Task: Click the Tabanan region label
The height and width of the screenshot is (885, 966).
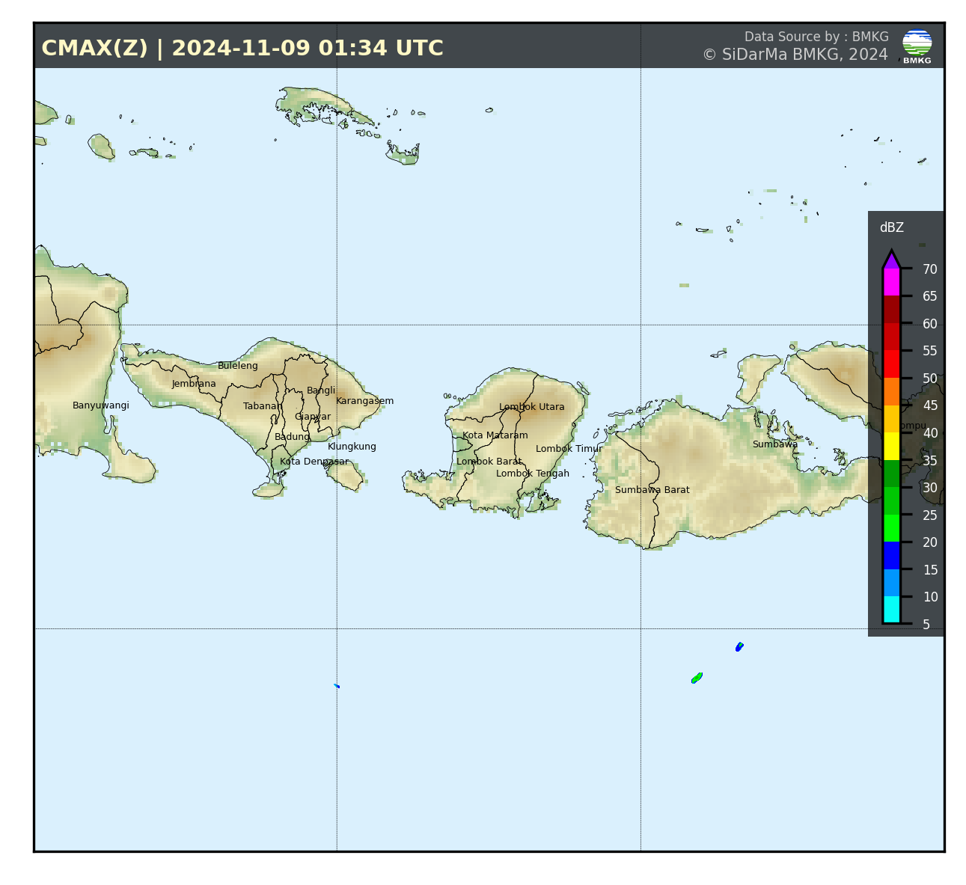Action: [x=263, y=406]
